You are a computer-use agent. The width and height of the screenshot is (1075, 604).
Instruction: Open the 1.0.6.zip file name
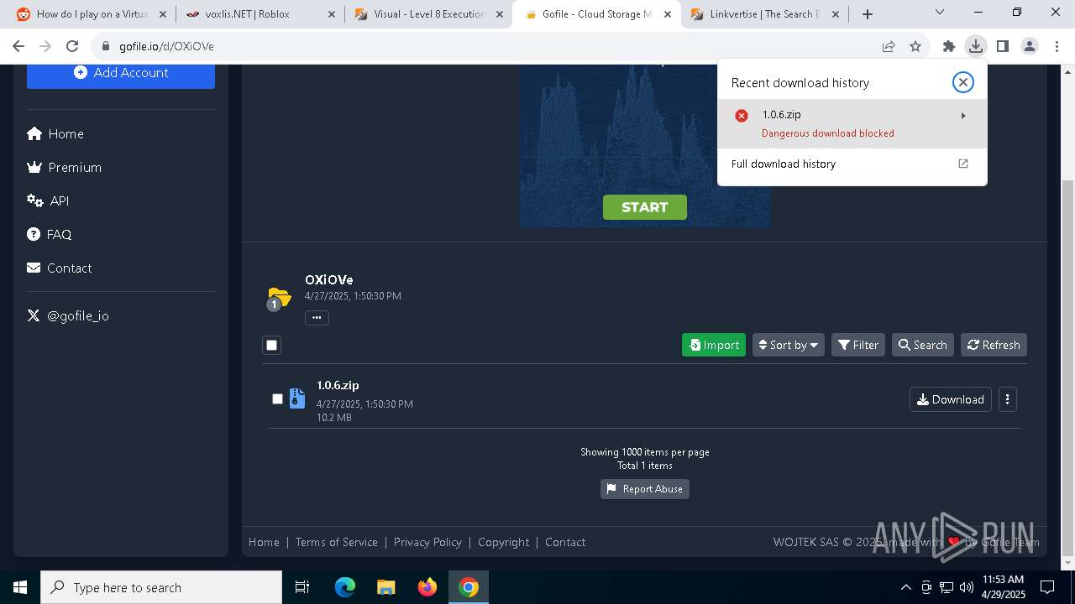pyautogui.click(x=338, y=386)
